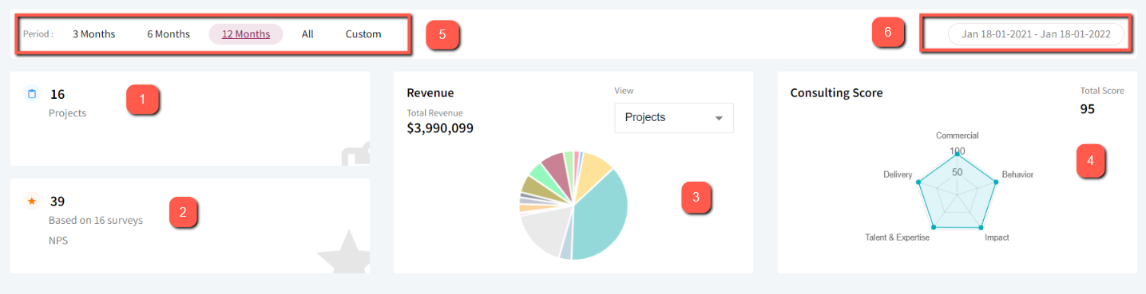Click the Commercial axis on radar chart
Viewport: 1146px width, 294px height.
(957, 135)
